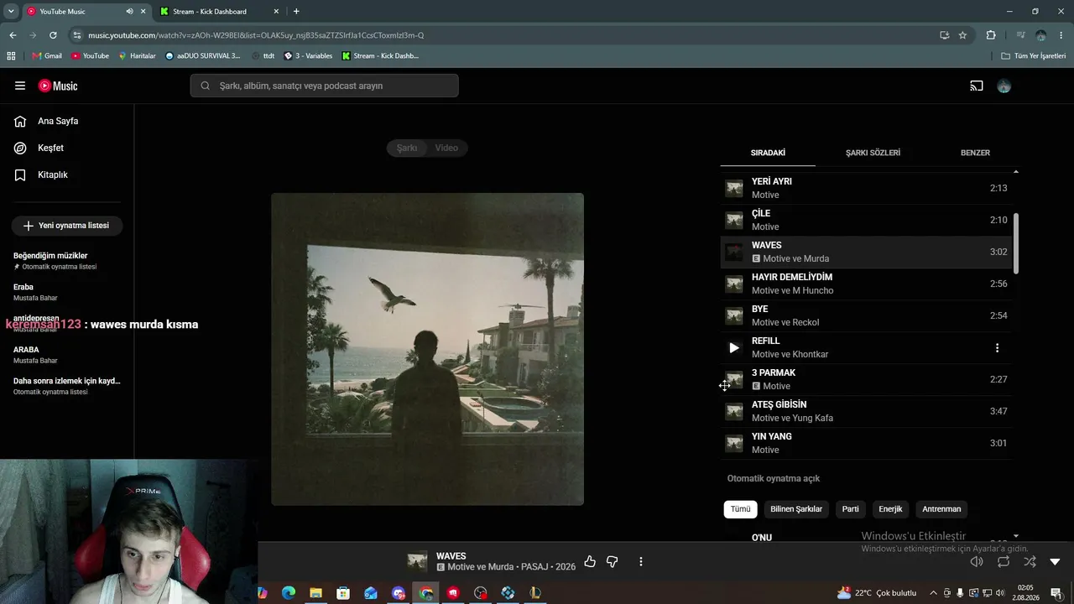Viewport: 1074px width, 604px height.
Task: Filter suggestions by Bilinen Şarkılar chip
Action: tap(796, 509)
